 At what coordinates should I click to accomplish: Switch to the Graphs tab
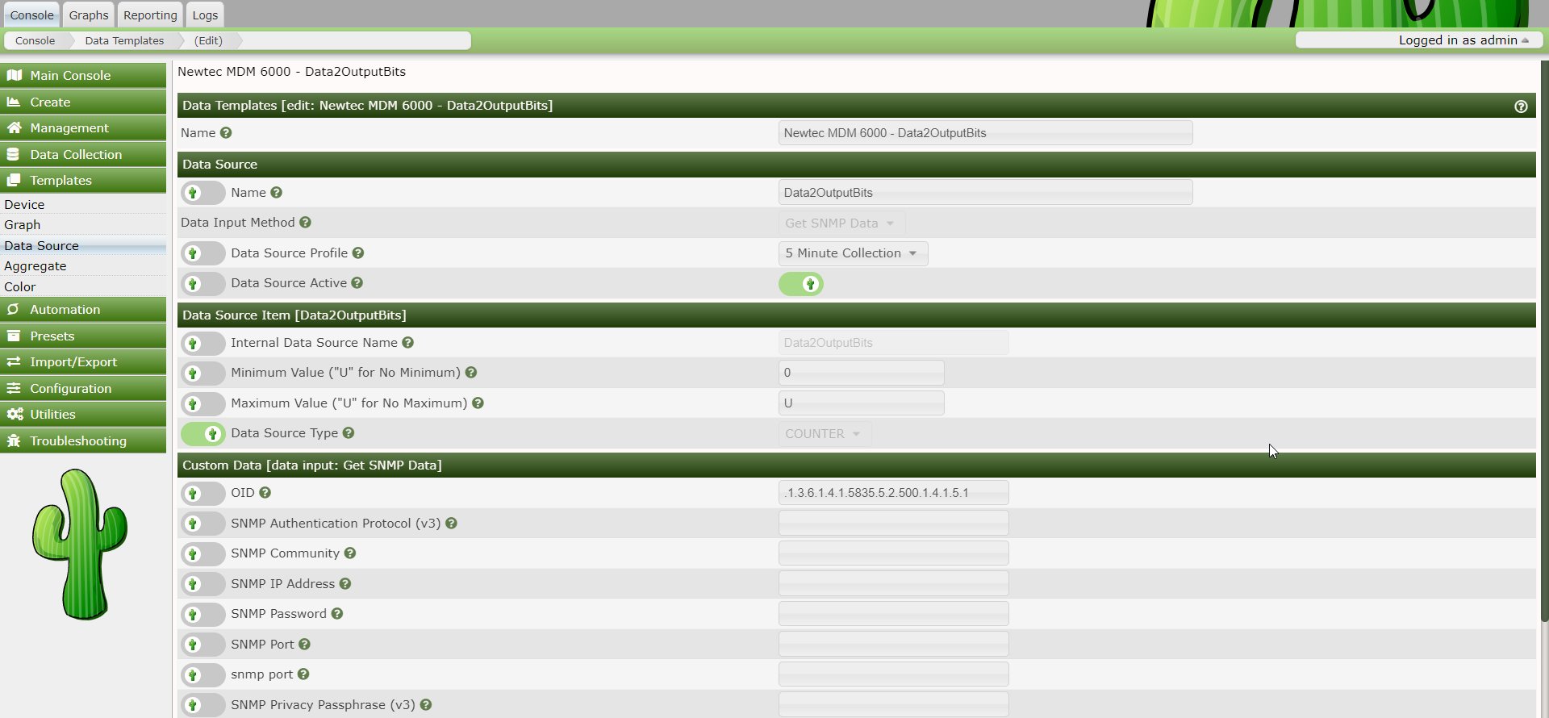click(x=89, y=15)
